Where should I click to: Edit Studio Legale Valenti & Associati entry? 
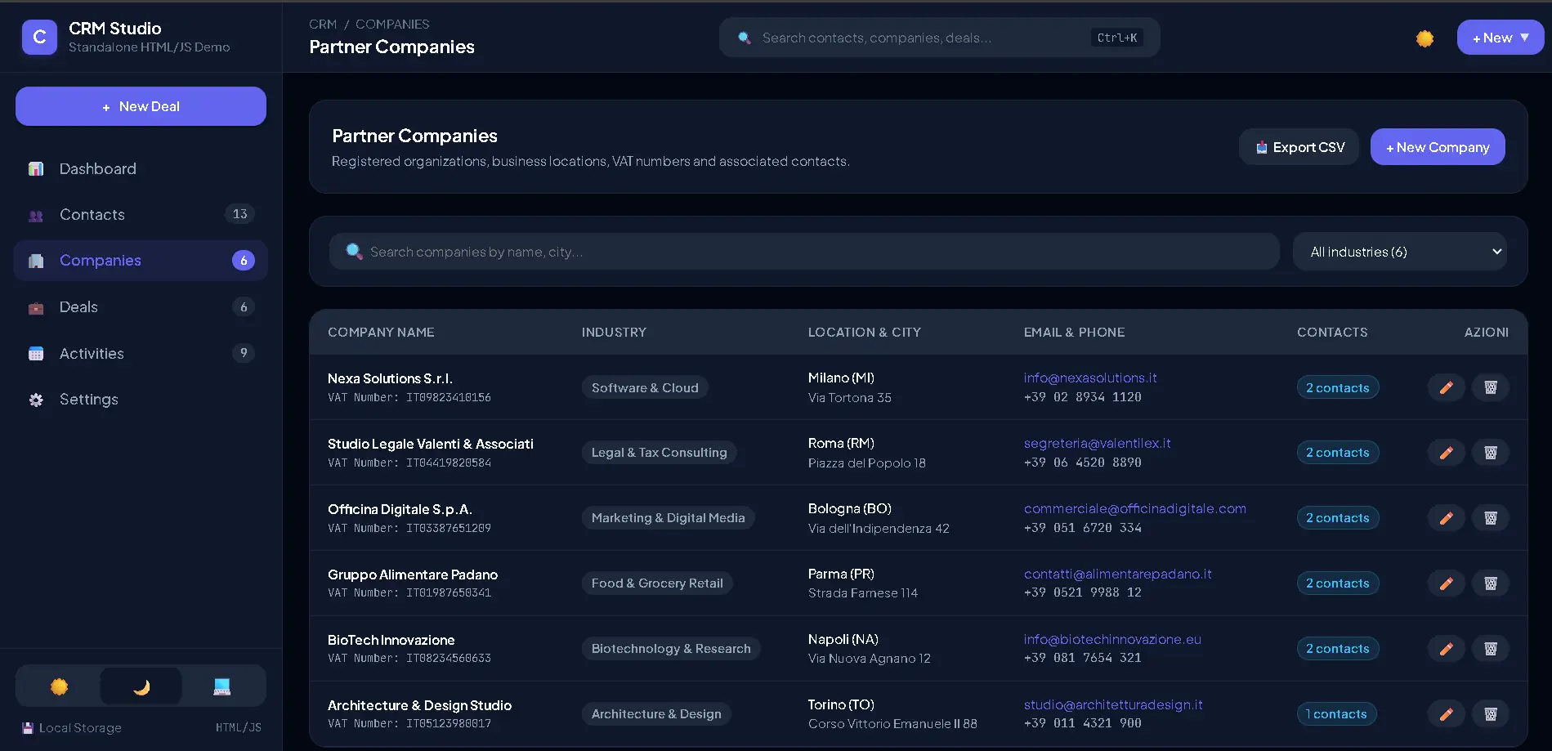point(1446,453)
